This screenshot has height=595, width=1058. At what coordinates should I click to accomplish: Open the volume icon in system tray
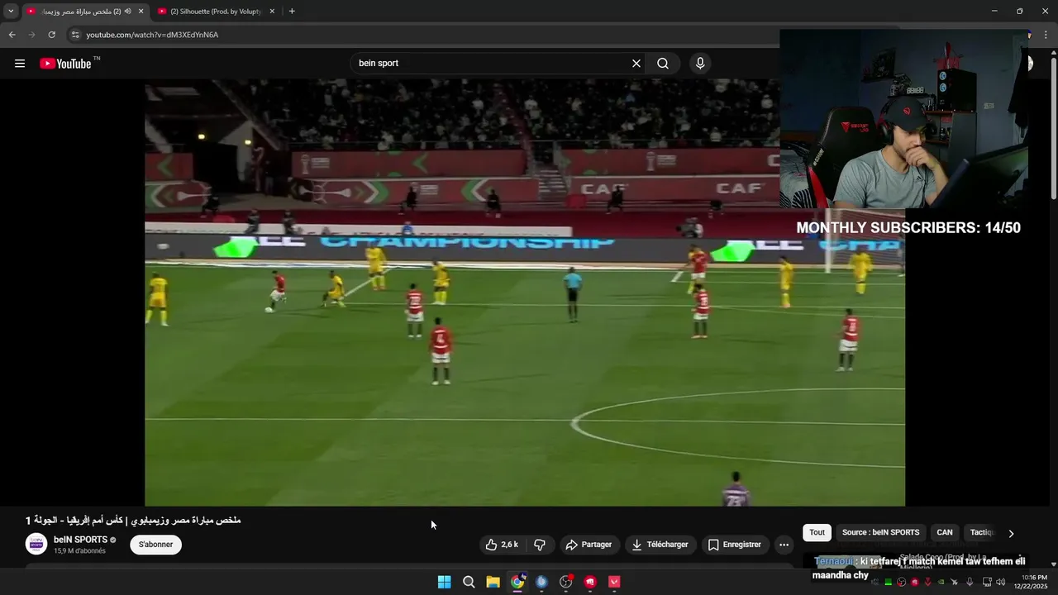[x=1001, y=582]
